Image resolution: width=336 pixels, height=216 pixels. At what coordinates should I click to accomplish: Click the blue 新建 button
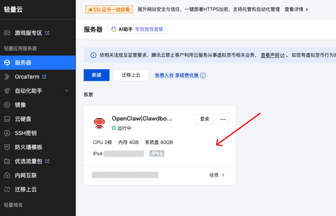tap(97, 75)
